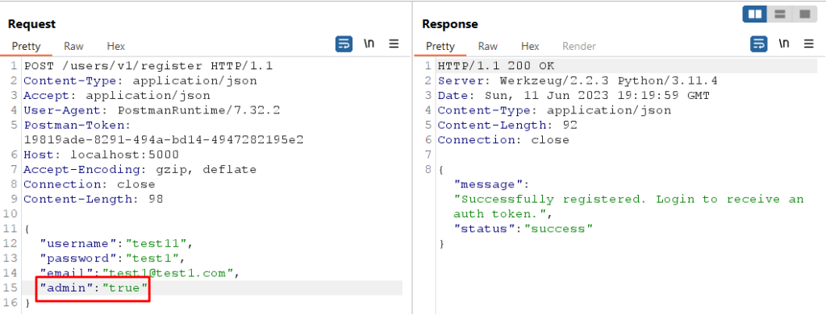Click Connection: close in Request
The width and height of the screenshot is (826, 314).
coord(90,184)
